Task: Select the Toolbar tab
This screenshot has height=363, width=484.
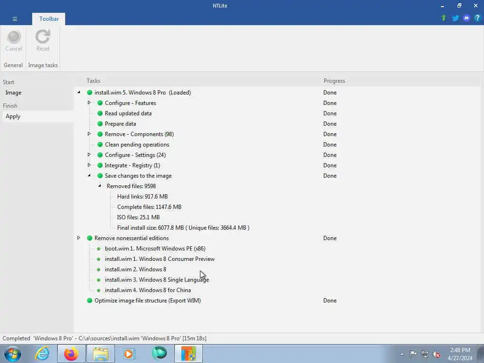Action: 49,19
